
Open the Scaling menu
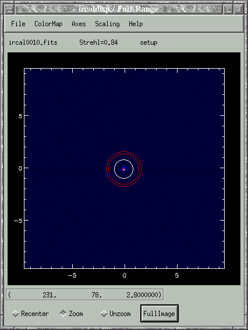click(107, 24)
